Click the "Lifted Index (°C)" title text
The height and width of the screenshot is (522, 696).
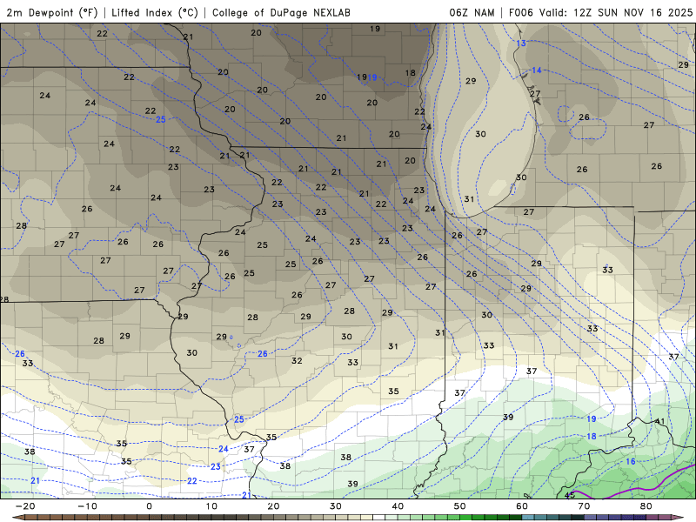coord(155,12)
